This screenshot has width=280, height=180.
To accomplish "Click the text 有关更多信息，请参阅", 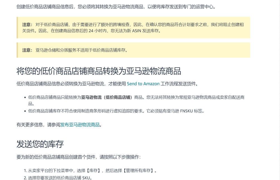I will (x=38, y=125).
